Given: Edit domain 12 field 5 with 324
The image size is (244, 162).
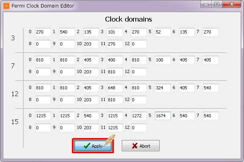Looking at the screenshot, I should click(x=163, y=88).
